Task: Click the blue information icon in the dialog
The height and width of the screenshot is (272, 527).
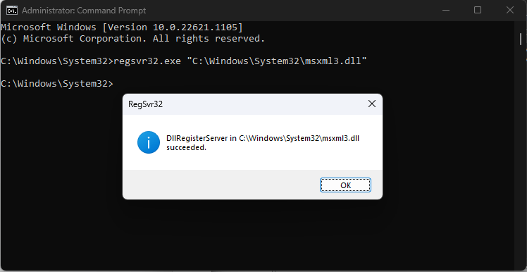Action: (x=148, y=142)
